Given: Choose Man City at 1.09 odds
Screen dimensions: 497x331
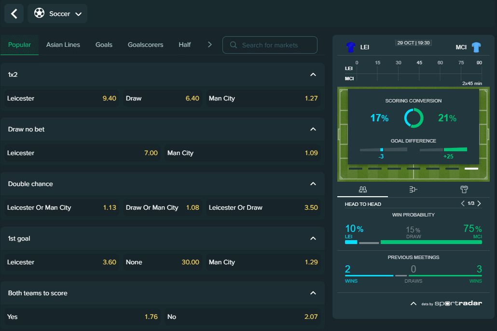Looking at the screenshot, I should (243, 153).
